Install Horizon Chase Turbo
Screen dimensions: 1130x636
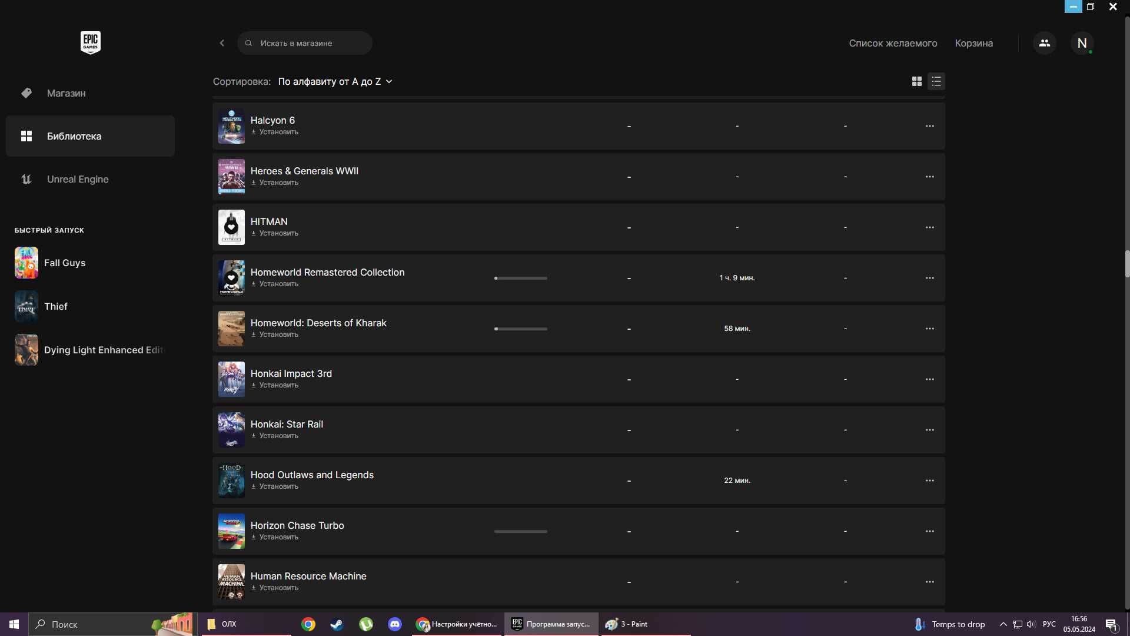click(x=275, y=537)
